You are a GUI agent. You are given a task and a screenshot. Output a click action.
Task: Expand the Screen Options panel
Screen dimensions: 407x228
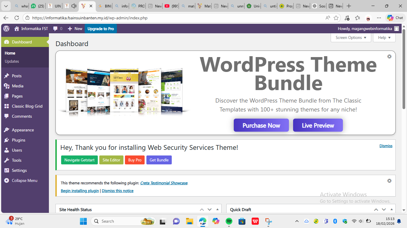click(x=351, y=37)
